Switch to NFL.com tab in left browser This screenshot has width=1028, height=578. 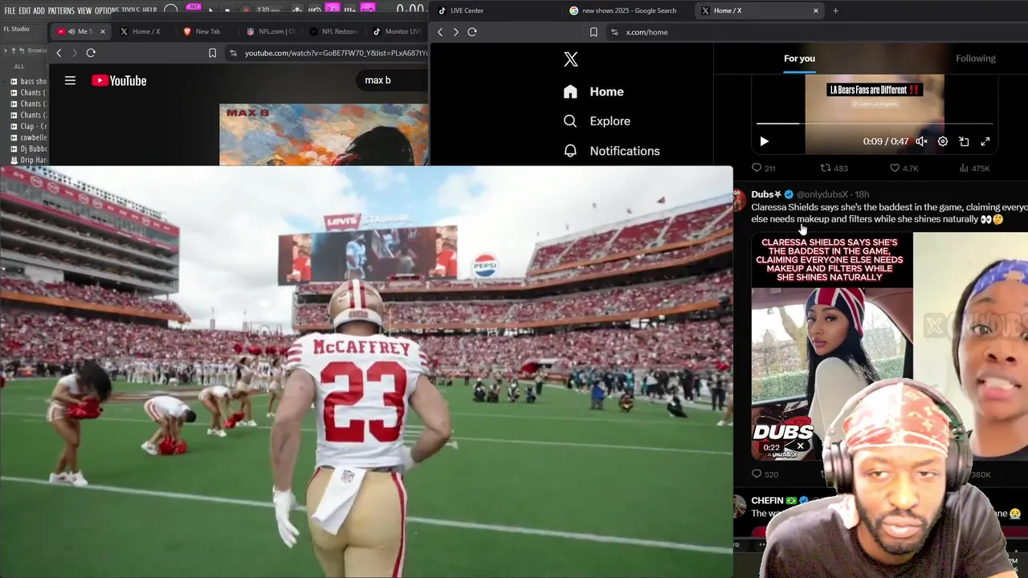pyautogui.click(x=271, y=31)
